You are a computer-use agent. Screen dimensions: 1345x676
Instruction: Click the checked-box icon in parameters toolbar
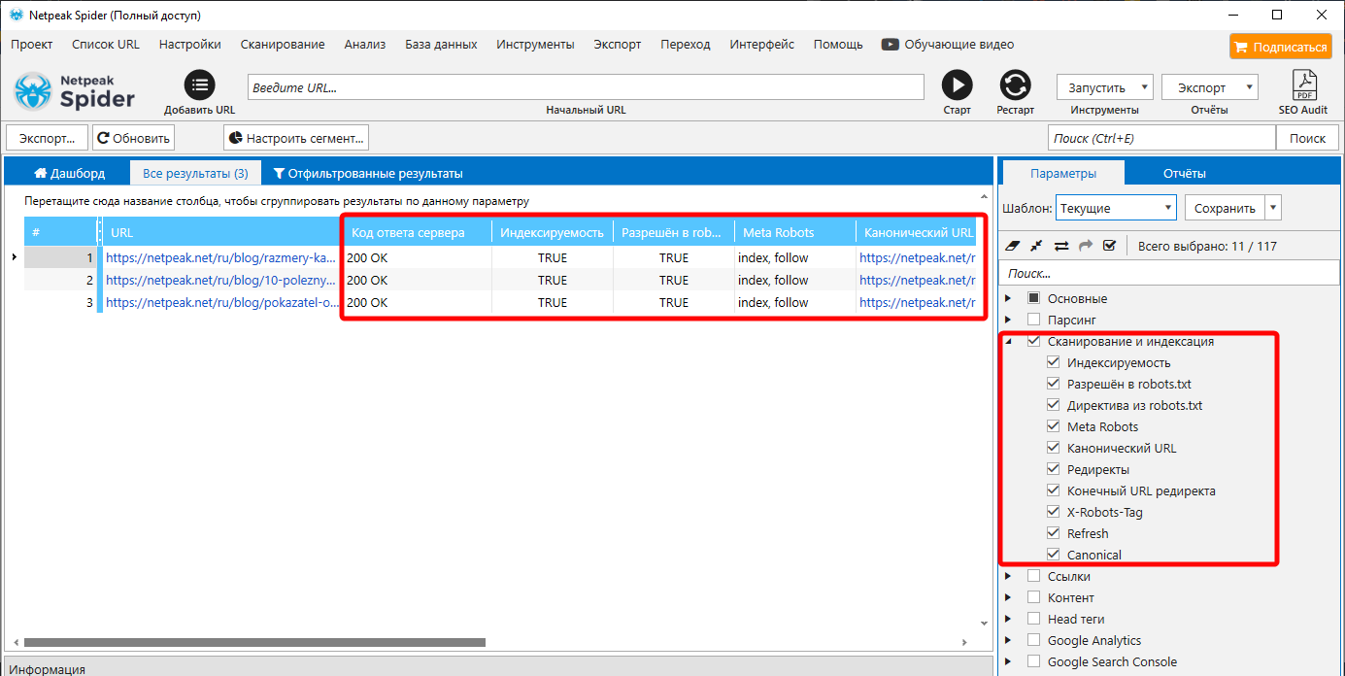tap(1110, 246)
